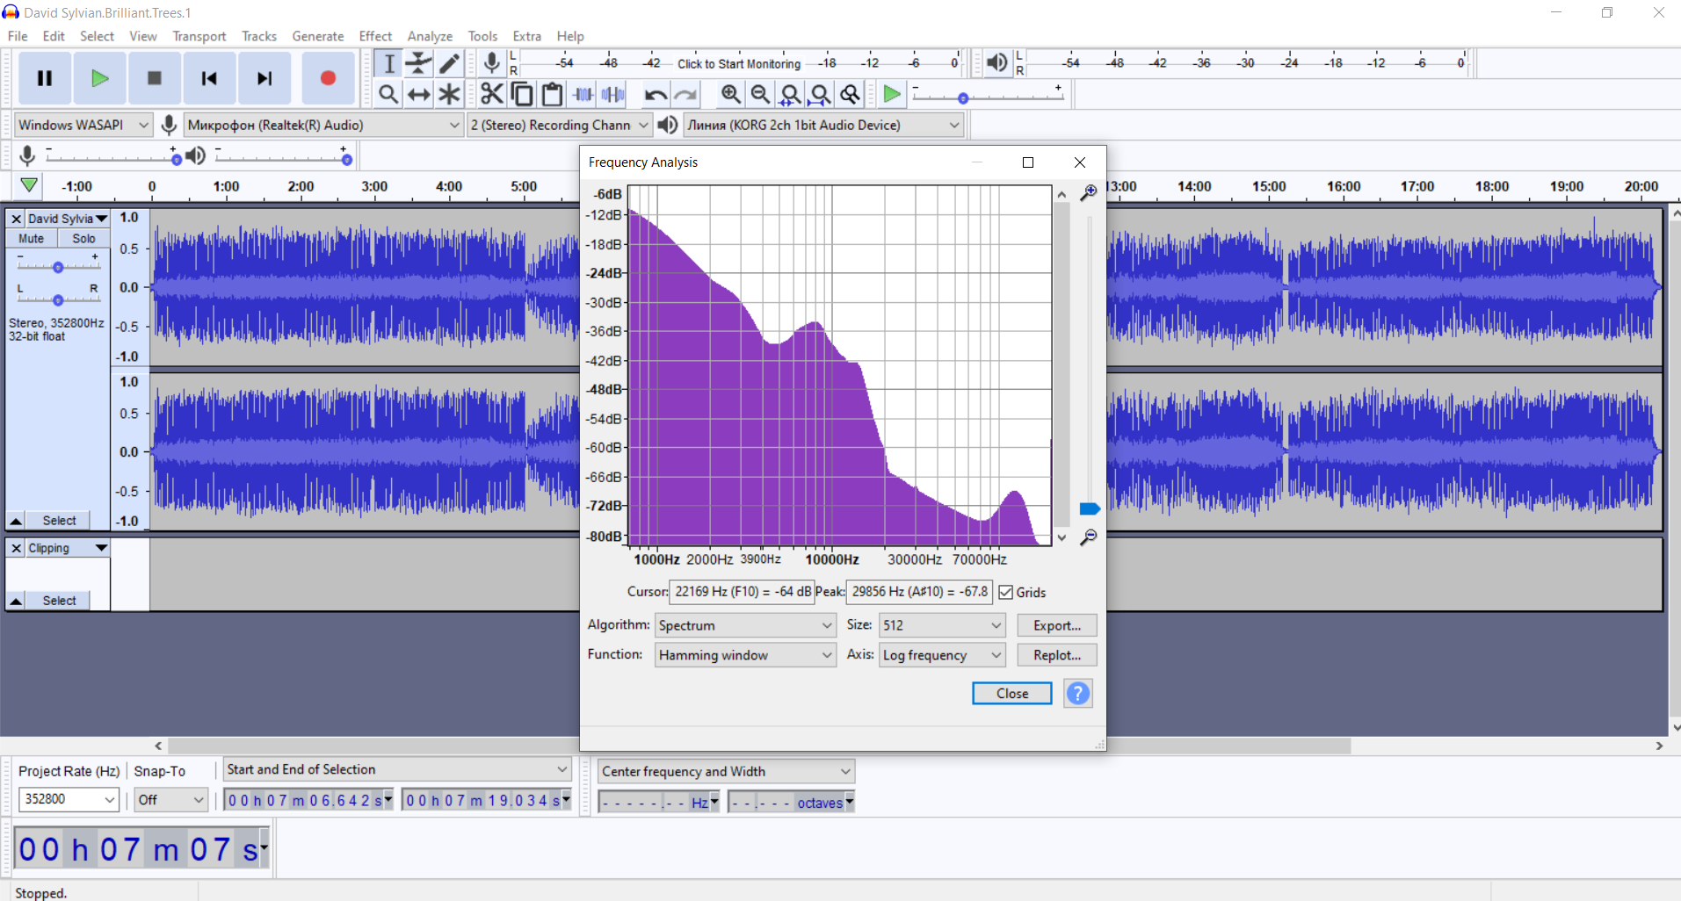Open the Transport menu

pos(199,36)
